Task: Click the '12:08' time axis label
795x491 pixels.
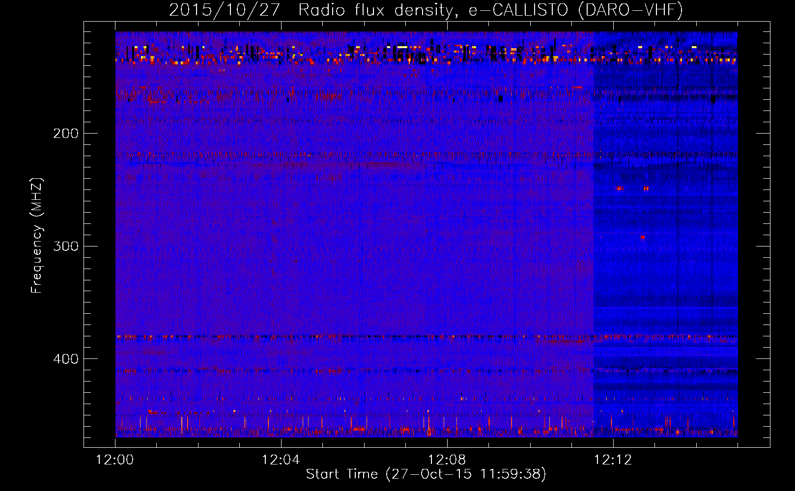Action: tap(447, 460)
